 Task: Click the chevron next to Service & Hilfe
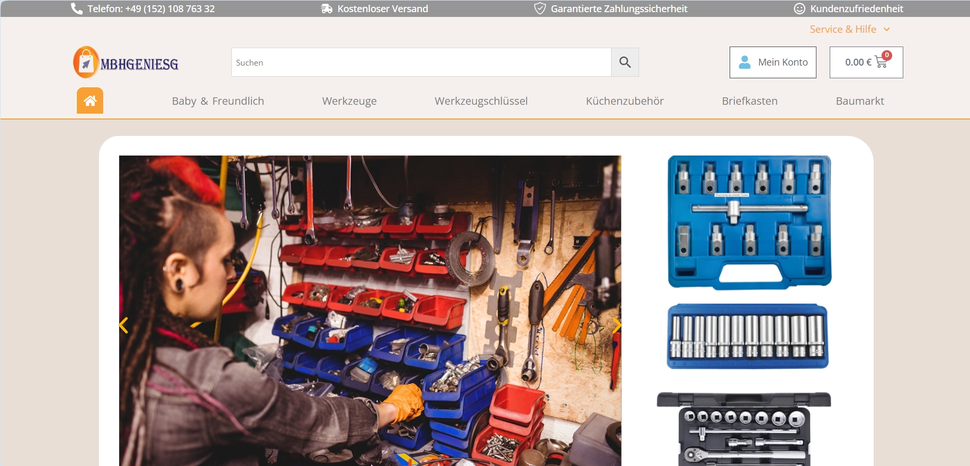coord(887,30)
